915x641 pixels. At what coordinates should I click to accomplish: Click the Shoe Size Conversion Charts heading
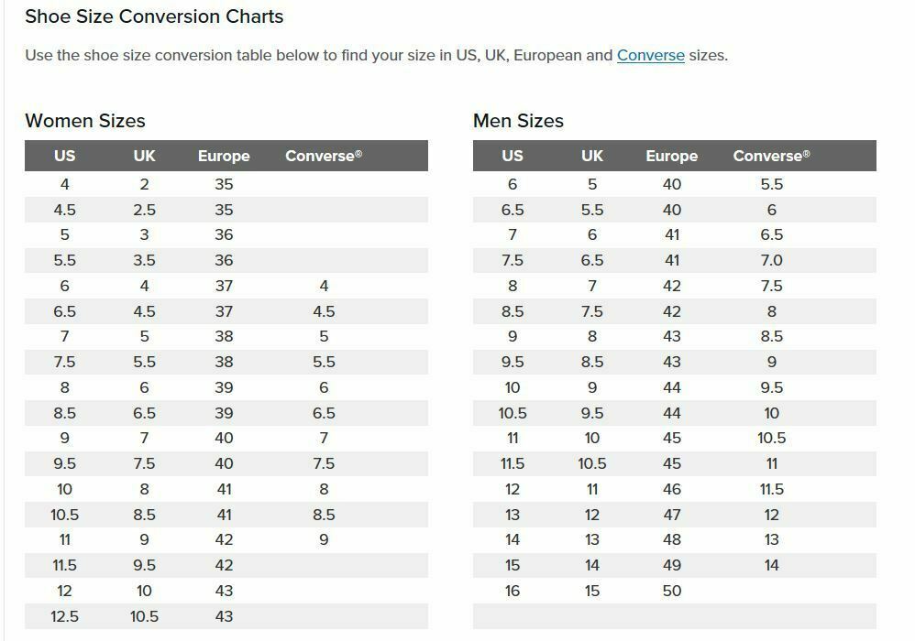154,16
